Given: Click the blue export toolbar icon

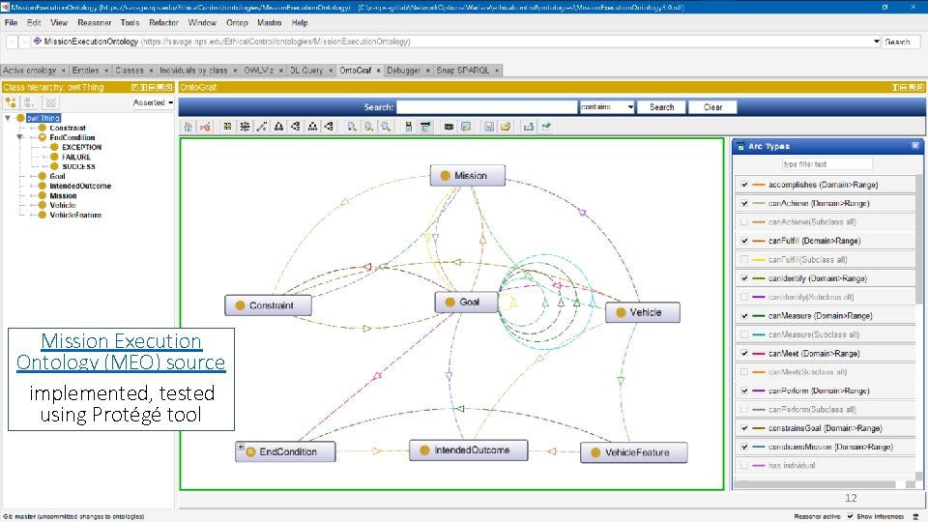Looking at the screenshot, I should click(x=529, y=127).
